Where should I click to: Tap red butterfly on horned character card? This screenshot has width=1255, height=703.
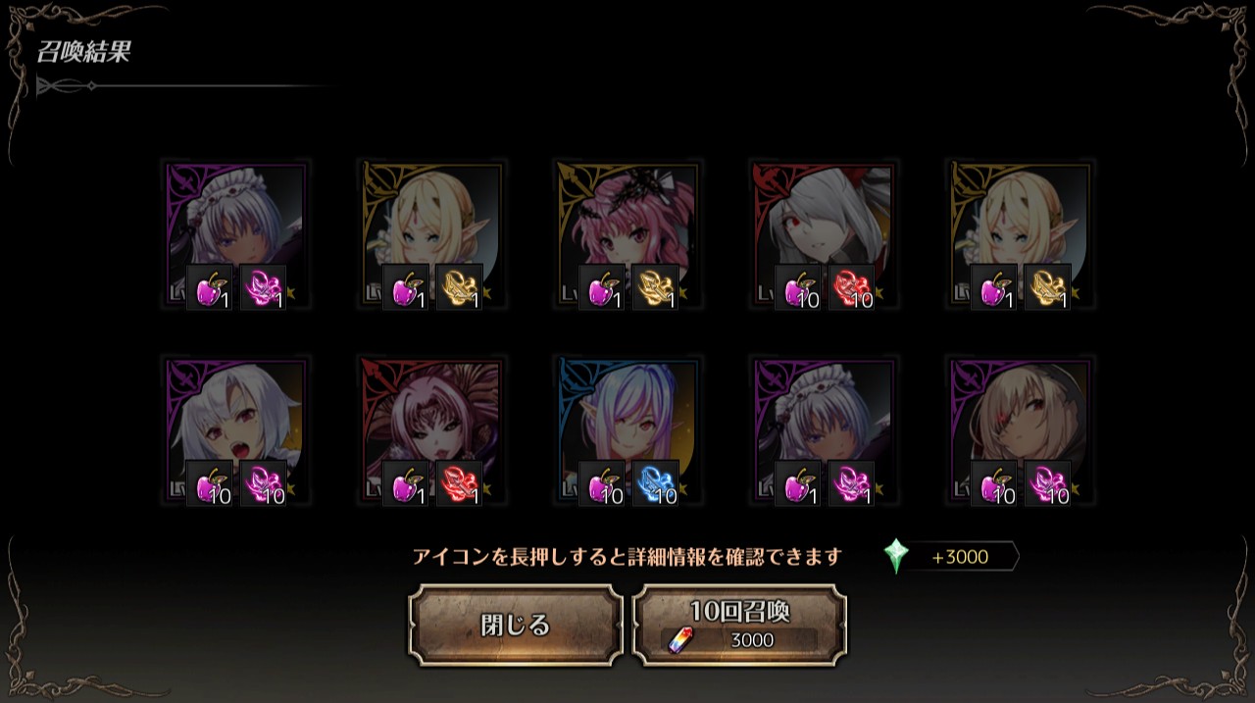tap(459, 483)
